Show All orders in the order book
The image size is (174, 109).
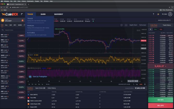(151, 29)
